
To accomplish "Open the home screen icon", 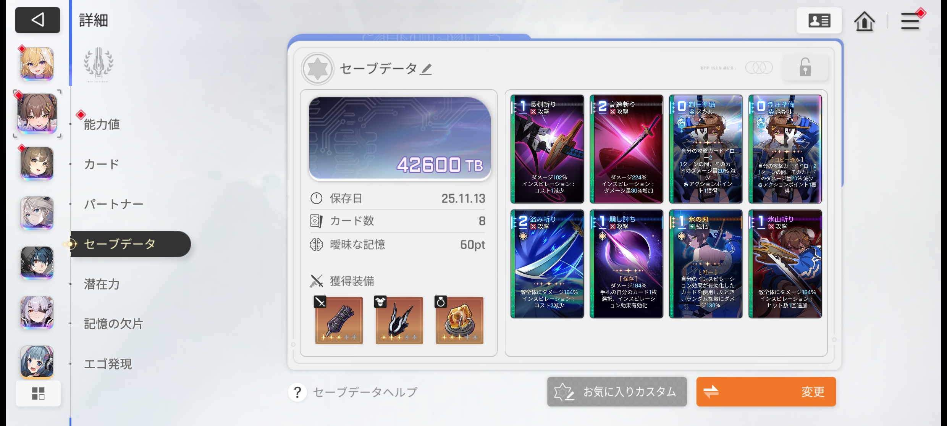I will 864,21.
